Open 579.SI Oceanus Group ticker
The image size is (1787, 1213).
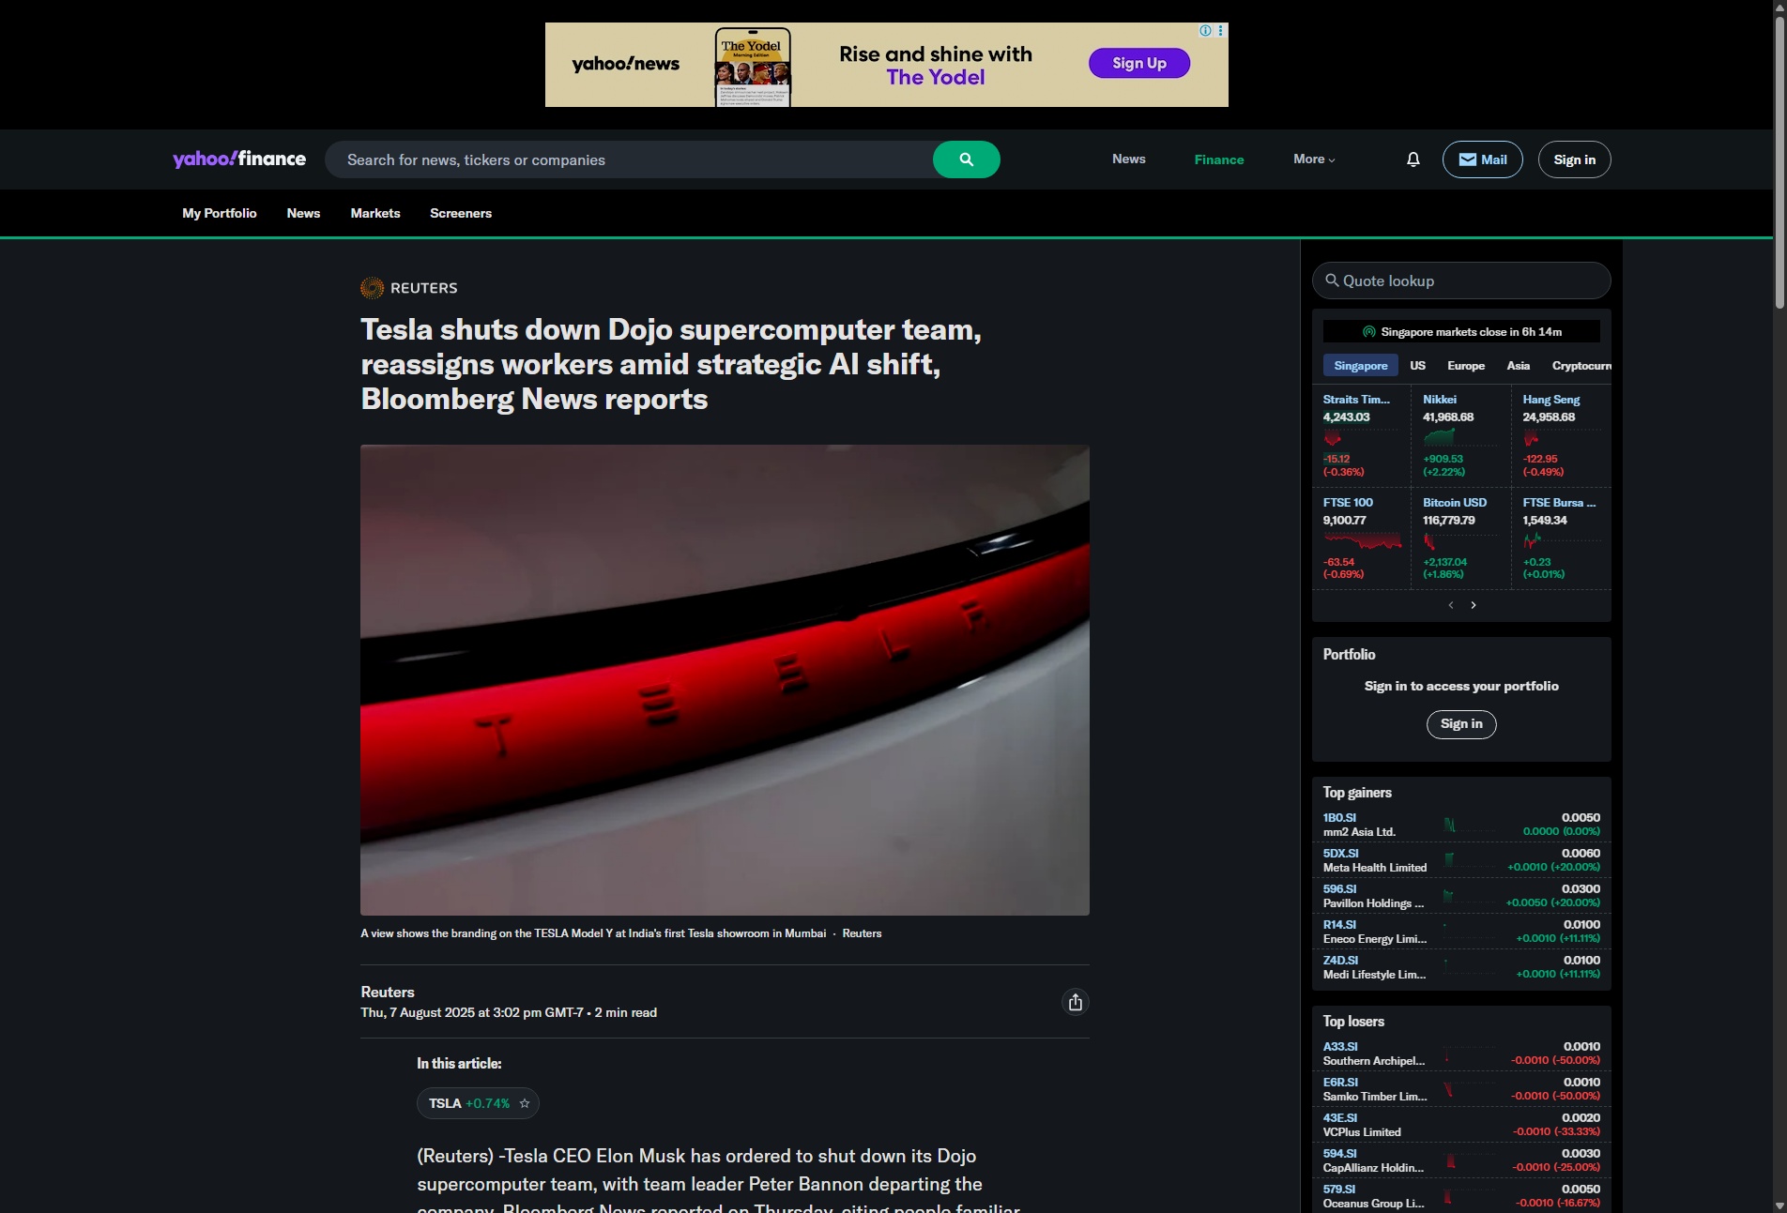coord(1339,1190)
